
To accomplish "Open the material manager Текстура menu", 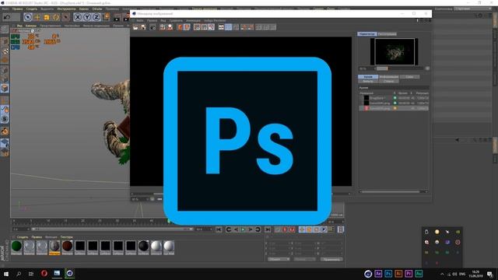I will [66, 237].
